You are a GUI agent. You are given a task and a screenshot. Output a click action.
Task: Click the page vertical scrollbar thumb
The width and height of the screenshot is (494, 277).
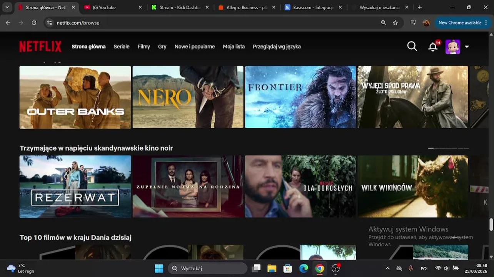(491, 224)
